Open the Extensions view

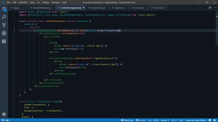pos(4,41)
